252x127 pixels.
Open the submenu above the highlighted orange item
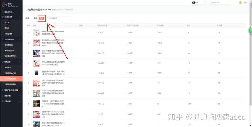(10, 73)
